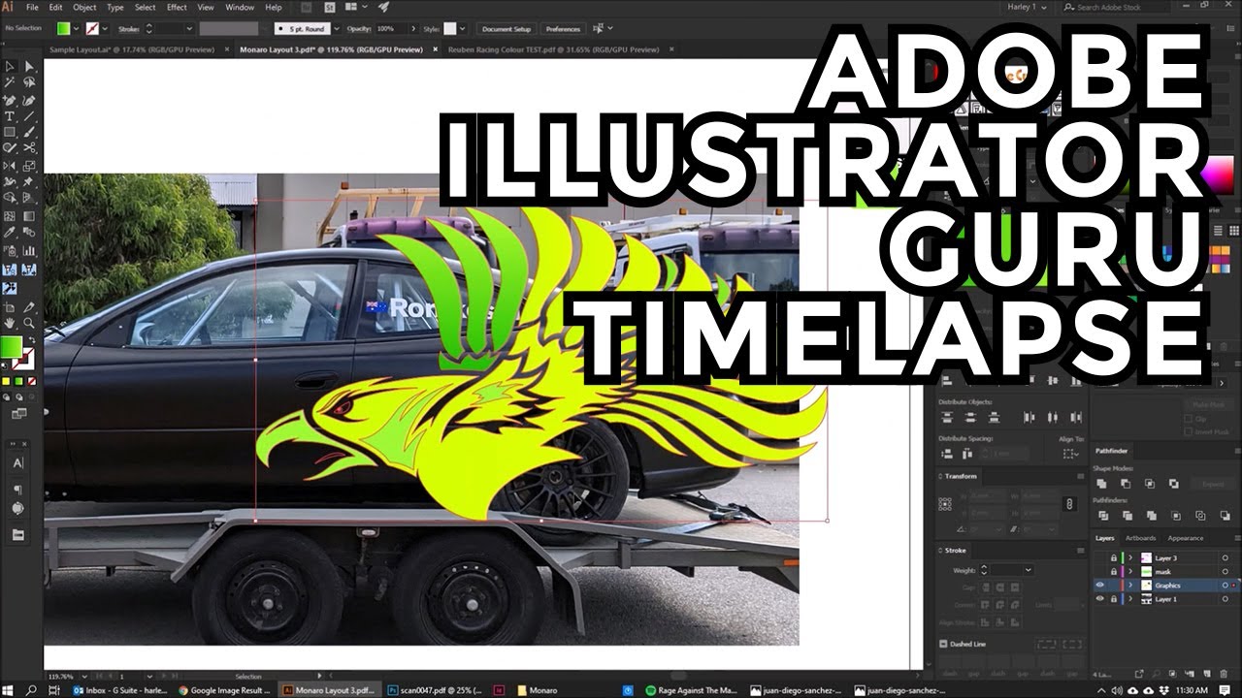Click Delete Selection trash icon in Layers
The height and width of the screenshot is (698, 1242).
[1226, 673]
